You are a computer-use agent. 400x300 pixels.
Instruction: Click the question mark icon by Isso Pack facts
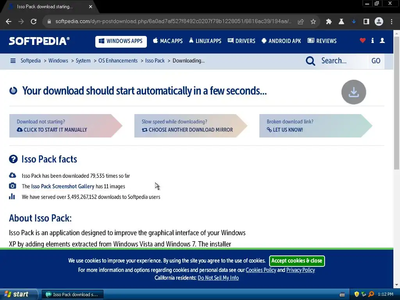click(x=13, y=159)
